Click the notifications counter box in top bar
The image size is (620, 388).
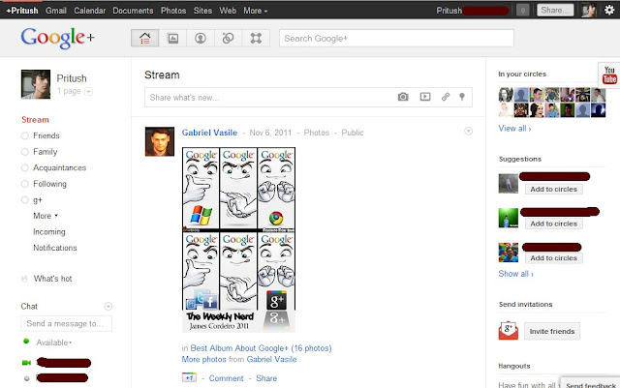coord(523,11)
